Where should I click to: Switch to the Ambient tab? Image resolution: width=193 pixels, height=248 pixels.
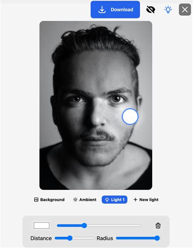pyautogui.click(x=85, y=200)
